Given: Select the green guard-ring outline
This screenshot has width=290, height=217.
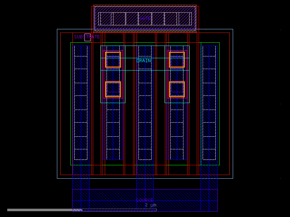Looking at the screenshot, I should coord(70,109).
